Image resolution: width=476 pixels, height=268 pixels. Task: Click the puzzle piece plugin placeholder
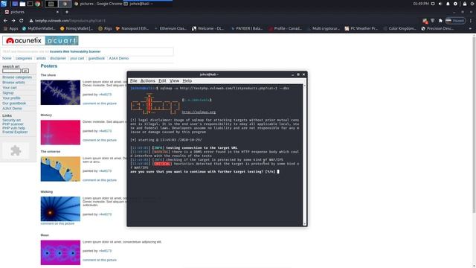[x=16, y=150]
